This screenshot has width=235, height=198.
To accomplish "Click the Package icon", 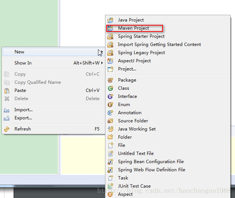I will 111,80.
